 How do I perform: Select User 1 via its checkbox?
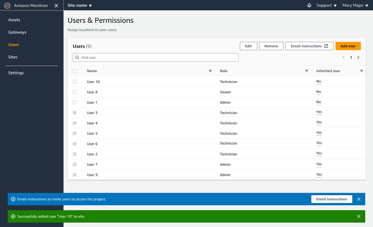pyautogui.click(x=75, y=102)
